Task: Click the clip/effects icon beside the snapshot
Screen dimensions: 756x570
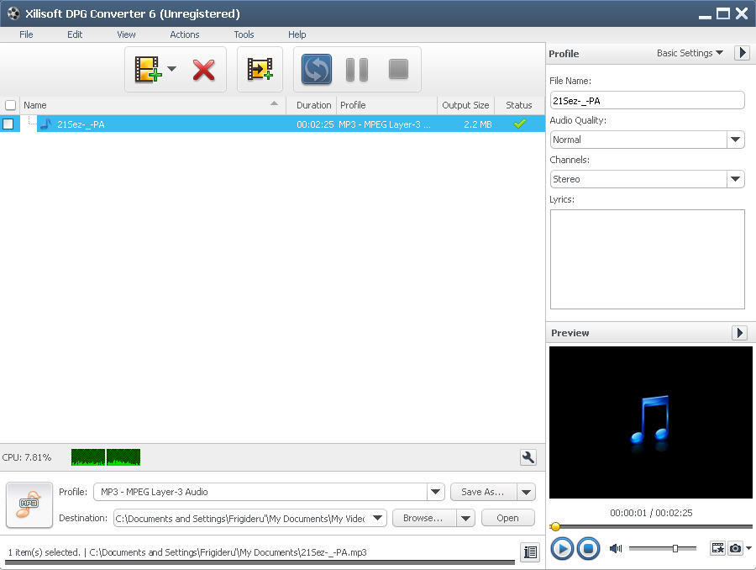Action: click(718, 548)
